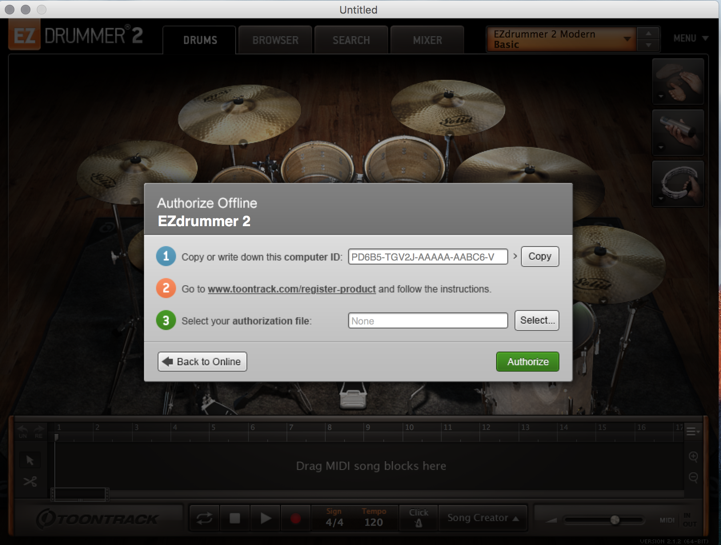Expand tambourine thumbnail dropdown arrow

coord(661,198)
